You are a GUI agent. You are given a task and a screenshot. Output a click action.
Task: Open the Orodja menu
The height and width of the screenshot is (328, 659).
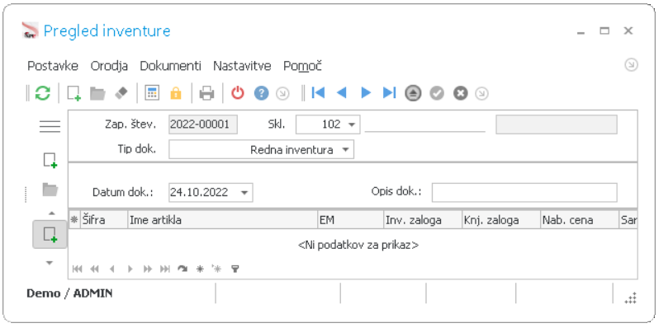coord(109,66)
